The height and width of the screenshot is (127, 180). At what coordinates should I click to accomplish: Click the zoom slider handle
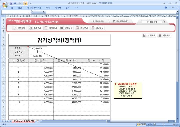tap(163, 124)
